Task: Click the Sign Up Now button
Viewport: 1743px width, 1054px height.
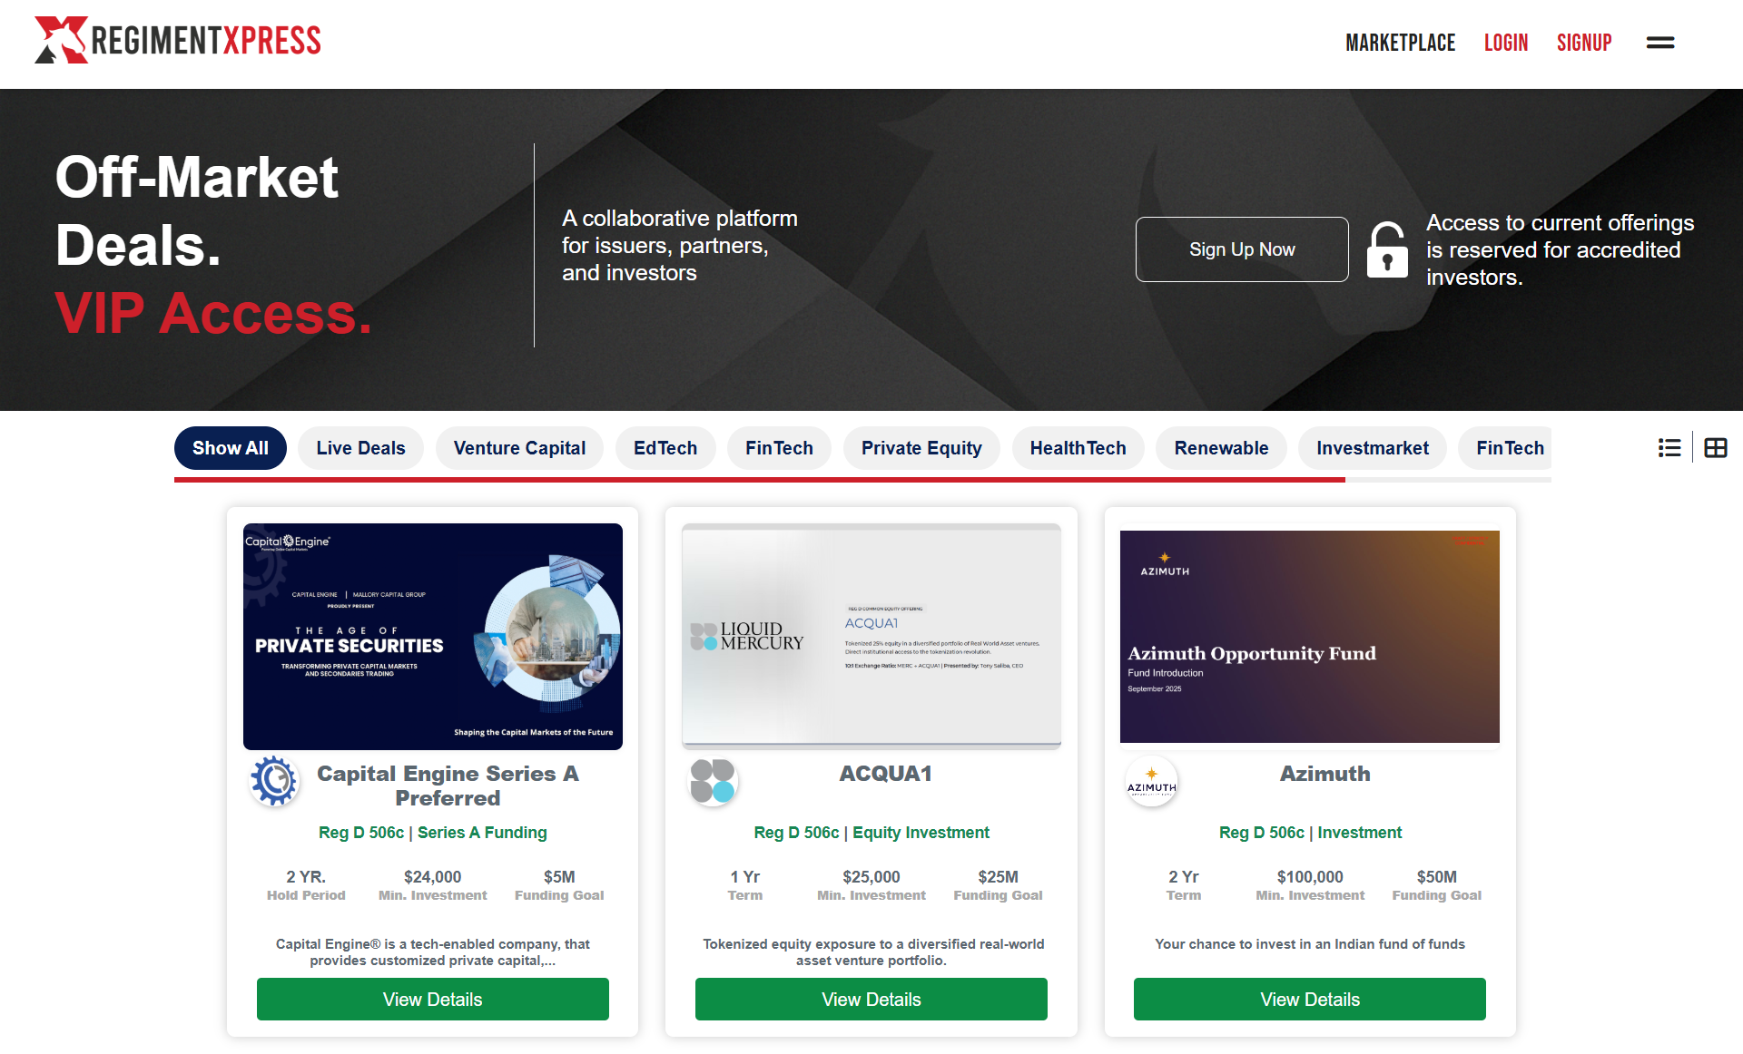Action: point(1242,249)
